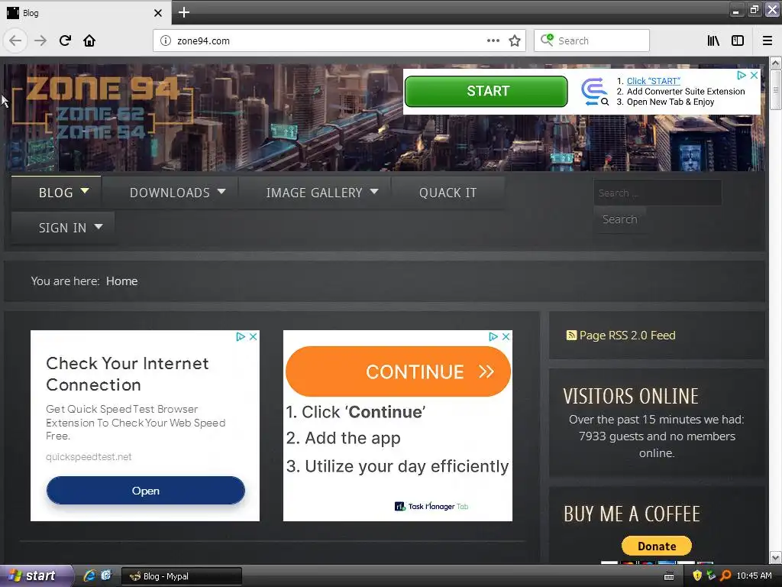Click the Task Manager Tab logo
This screenshot has width=782, height=587.
[x=431, y=506]
